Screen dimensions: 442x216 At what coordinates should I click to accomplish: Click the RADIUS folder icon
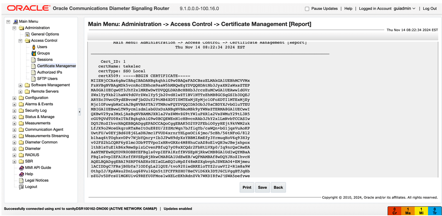click(21, 155)
